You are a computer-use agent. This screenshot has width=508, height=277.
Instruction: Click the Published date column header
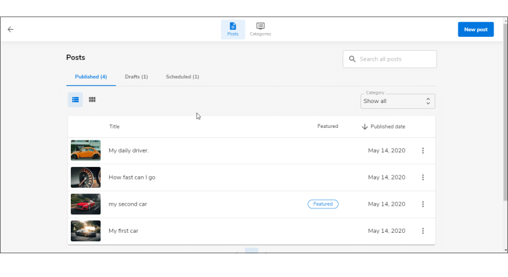tap(388, 127)
